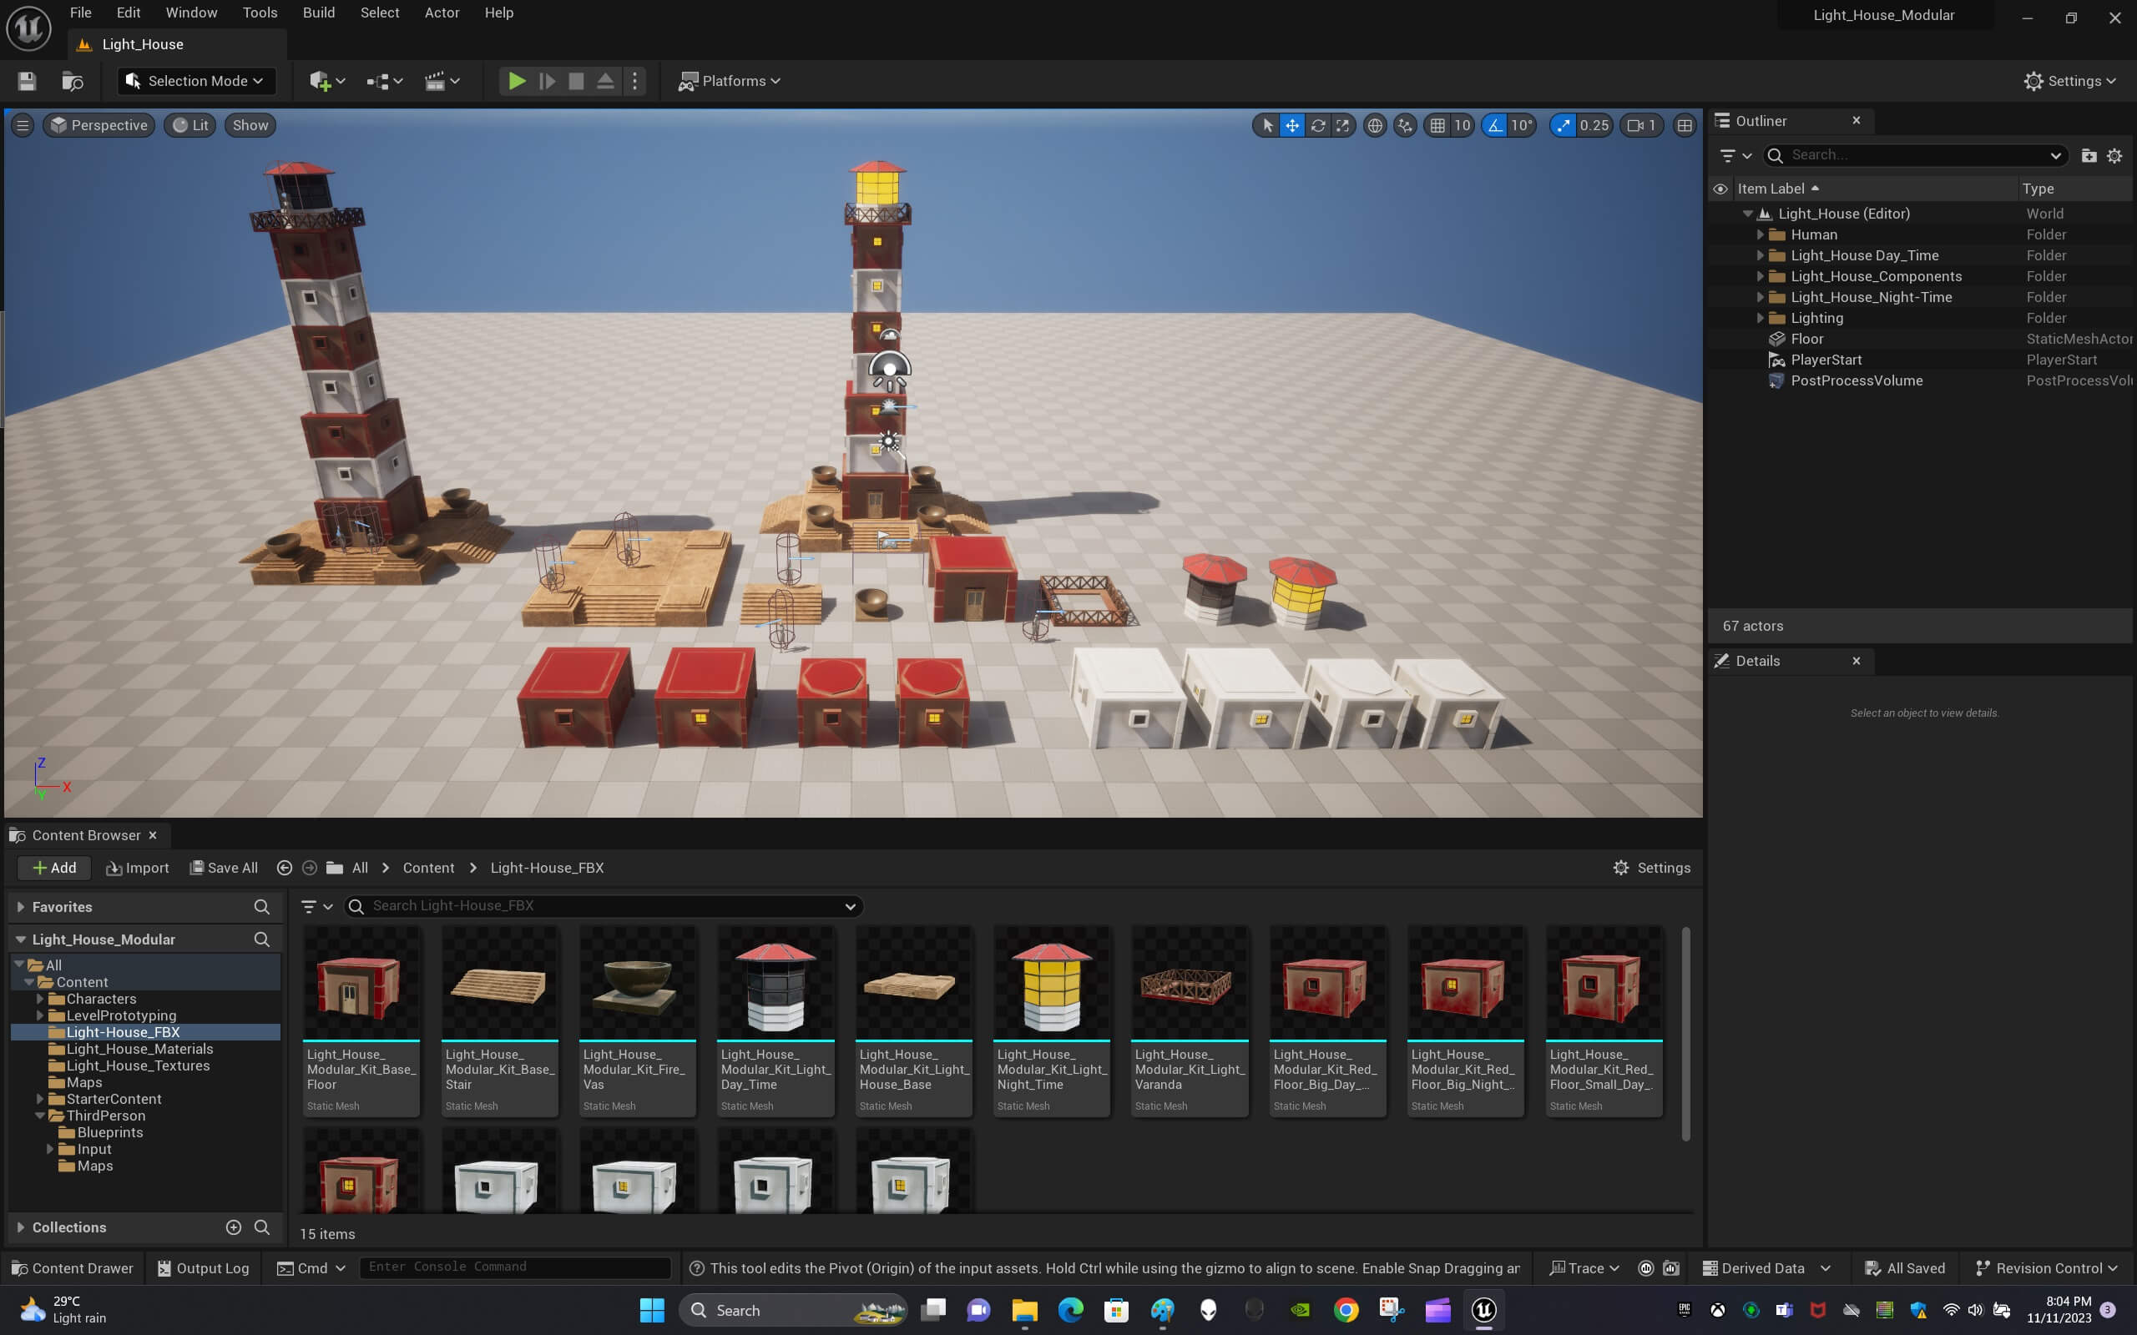
Task: Toggle grid snapping in viewport
Action: coord(1437,125)
